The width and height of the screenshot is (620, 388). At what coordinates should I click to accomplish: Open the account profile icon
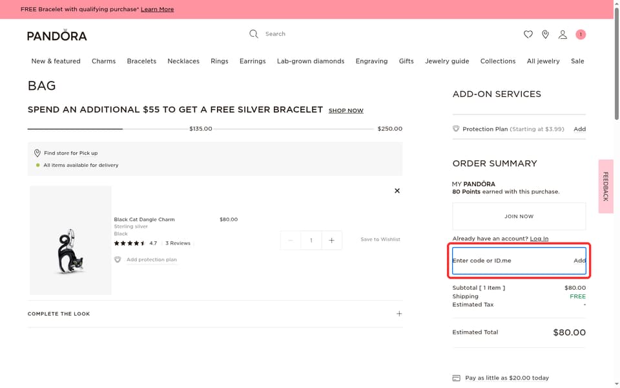(x=563, y=34)
